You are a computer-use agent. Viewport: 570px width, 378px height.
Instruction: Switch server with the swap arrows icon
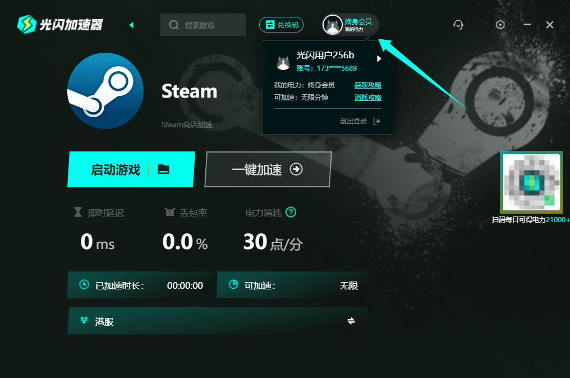351,321
